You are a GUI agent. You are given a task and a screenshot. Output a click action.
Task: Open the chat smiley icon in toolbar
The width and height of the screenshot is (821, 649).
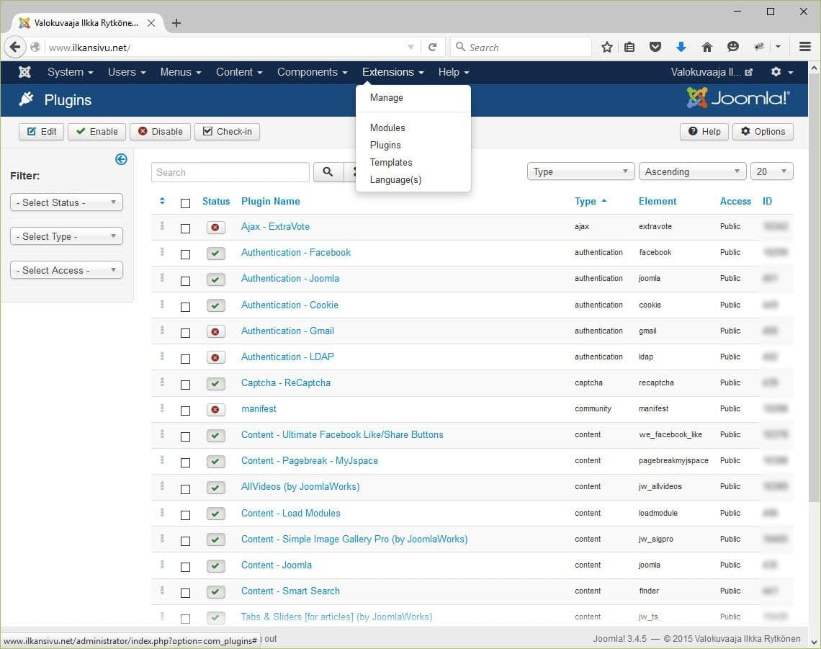point(733,47)
